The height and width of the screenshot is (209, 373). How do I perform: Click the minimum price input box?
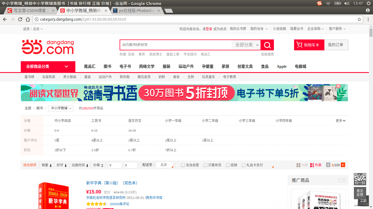(115, 165)
